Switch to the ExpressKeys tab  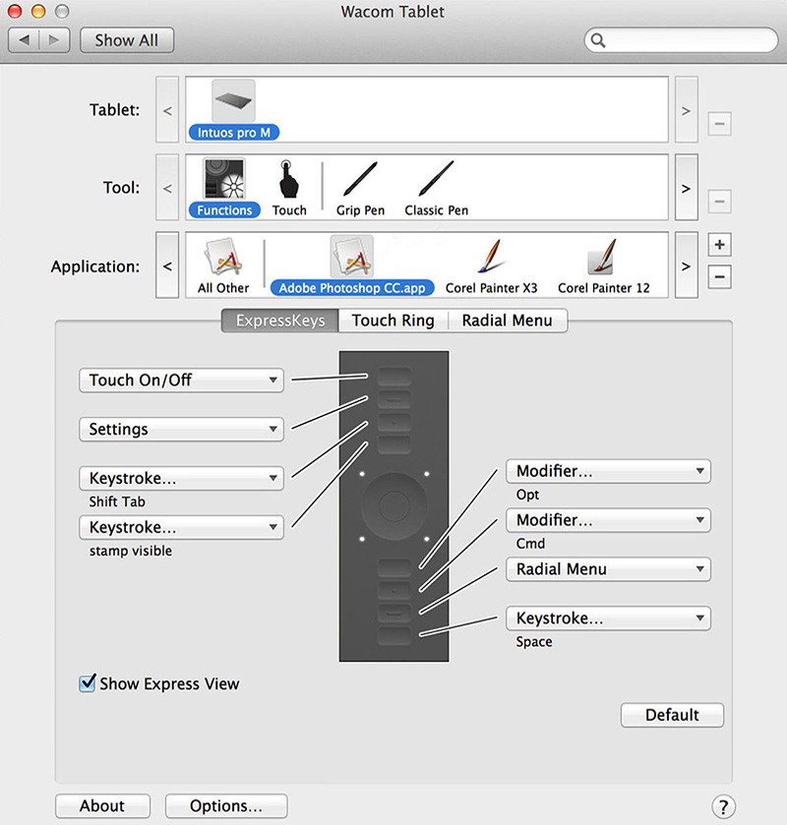(x=280, y=321)
